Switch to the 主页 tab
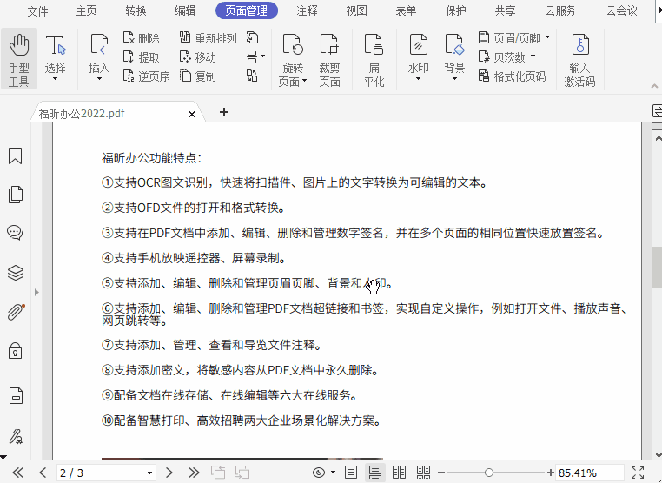 click(x=86, y=10)
